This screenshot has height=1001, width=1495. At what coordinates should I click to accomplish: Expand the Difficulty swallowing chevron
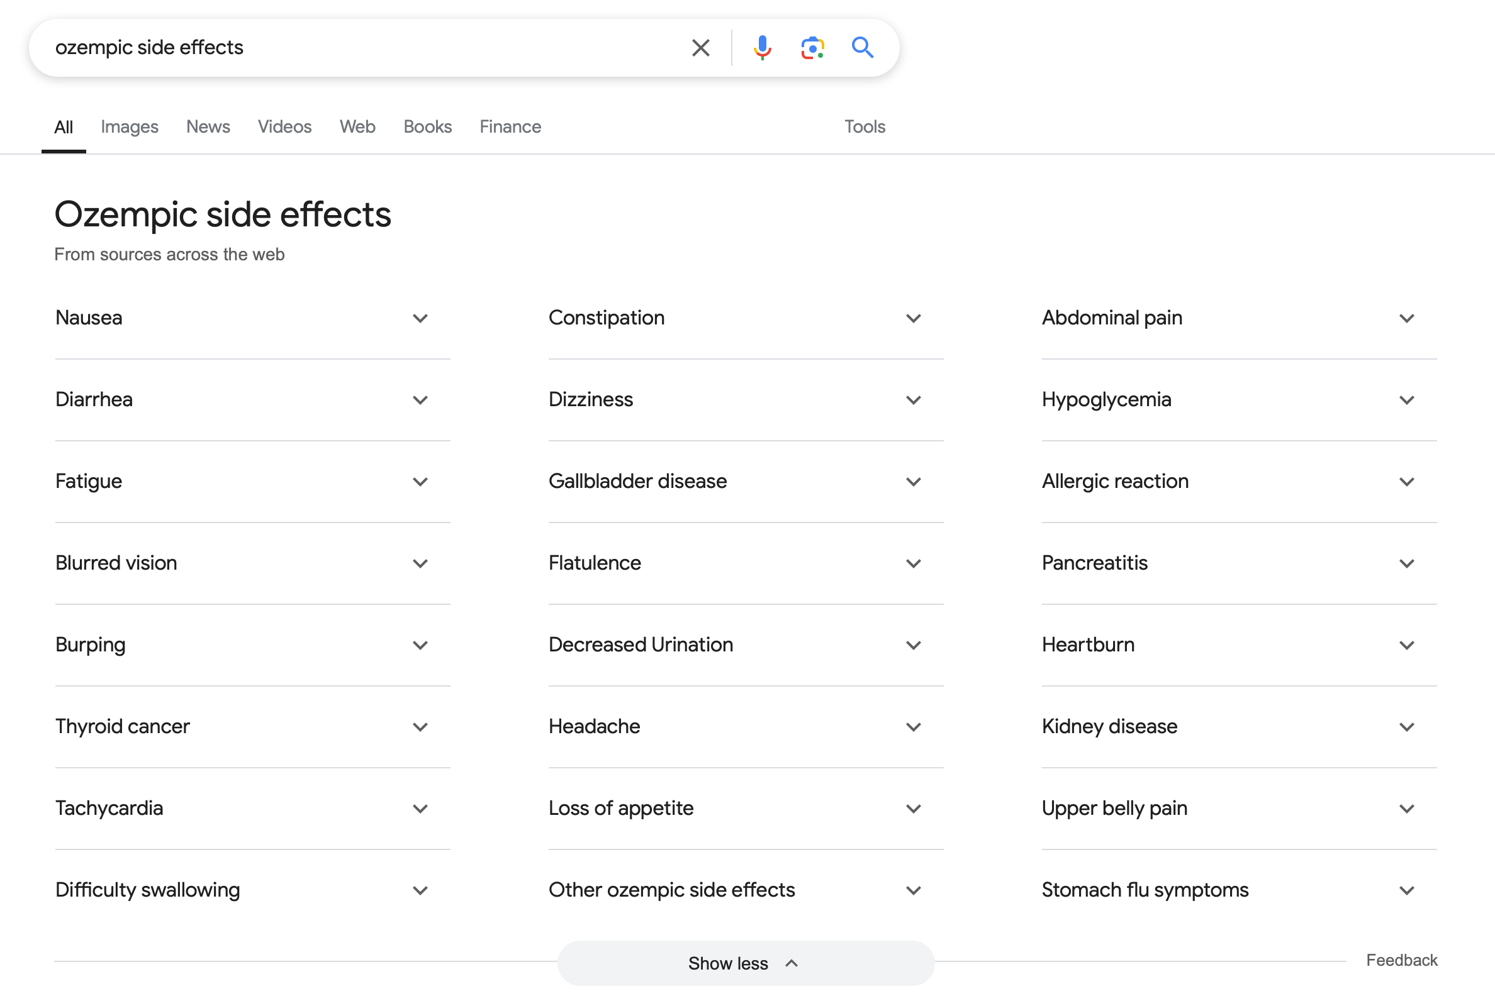tap(420, 890)
